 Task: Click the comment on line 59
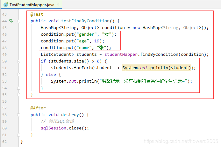click(57, 121)
